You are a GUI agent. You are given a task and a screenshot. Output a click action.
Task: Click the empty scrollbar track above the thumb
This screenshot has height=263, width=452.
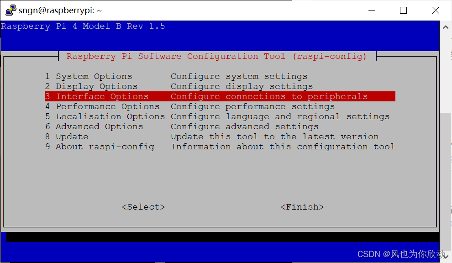(446, 73)
